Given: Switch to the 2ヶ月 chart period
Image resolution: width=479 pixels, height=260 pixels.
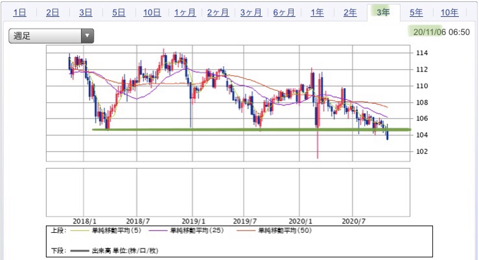Looking at the screenshot, I should click(218, 12).
